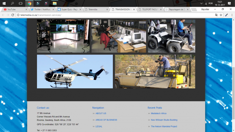235x132 pixels.
Task: Open the quad bike photo
Action: click(172, 36)
